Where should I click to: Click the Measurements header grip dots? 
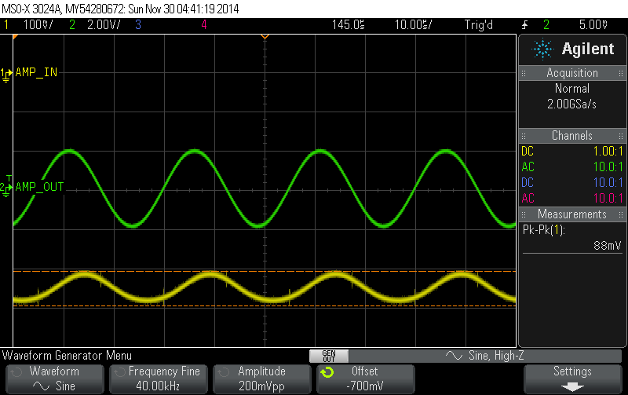point(524,214)
